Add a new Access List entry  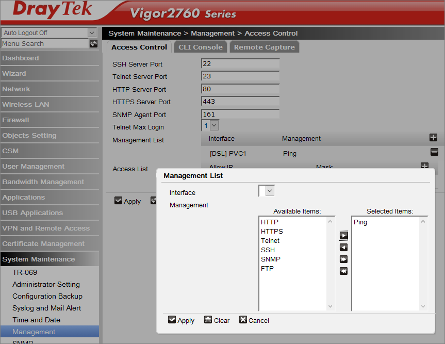point(424,166)
